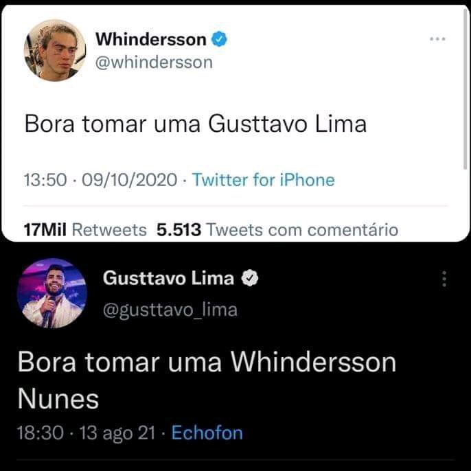
Task: Click the Whindersson display name
Action: coord(151,39)
